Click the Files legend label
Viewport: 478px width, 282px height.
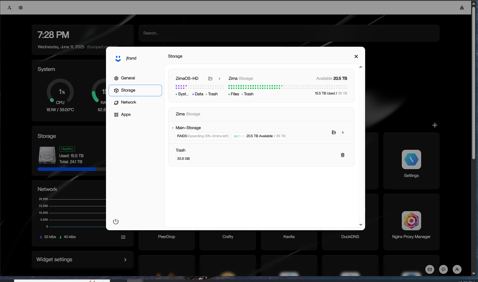coord(235,94)
